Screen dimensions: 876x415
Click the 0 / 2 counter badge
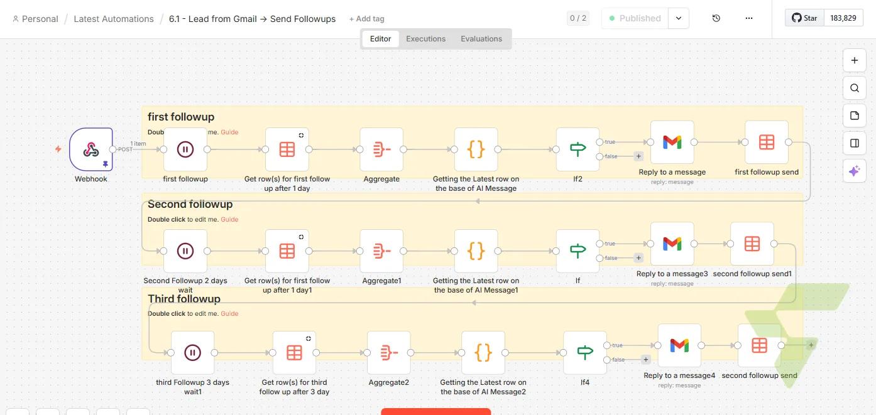pyautogui.click(x=578, y=18)
